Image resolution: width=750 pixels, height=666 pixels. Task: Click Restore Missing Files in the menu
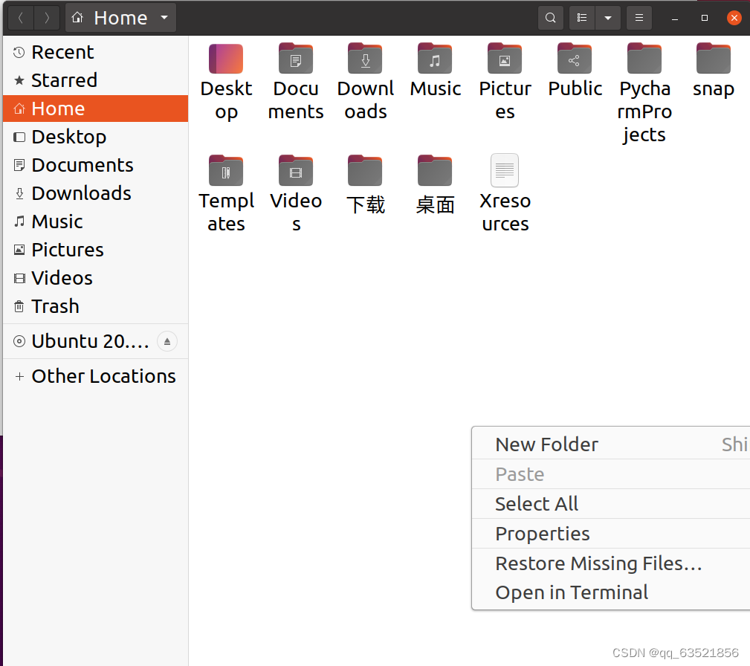[598, 563]
